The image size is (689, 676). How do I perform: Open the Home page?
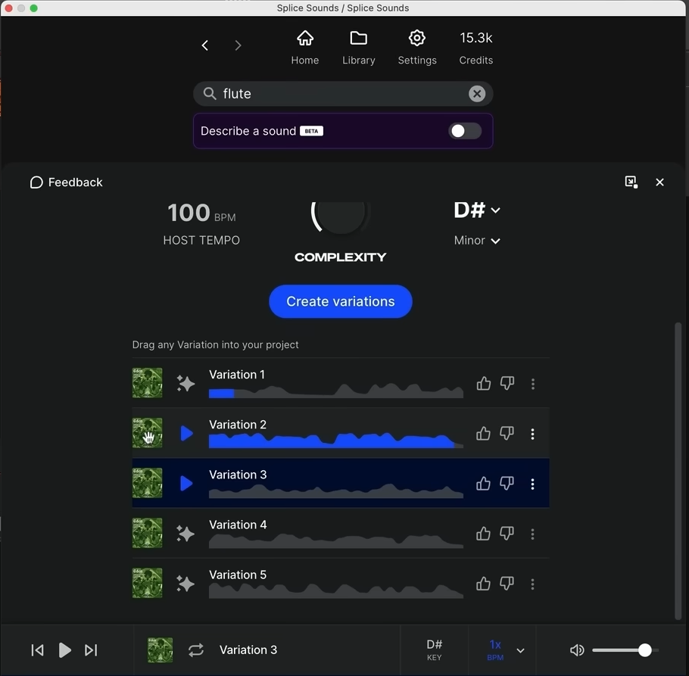click(x=305, y=48)
